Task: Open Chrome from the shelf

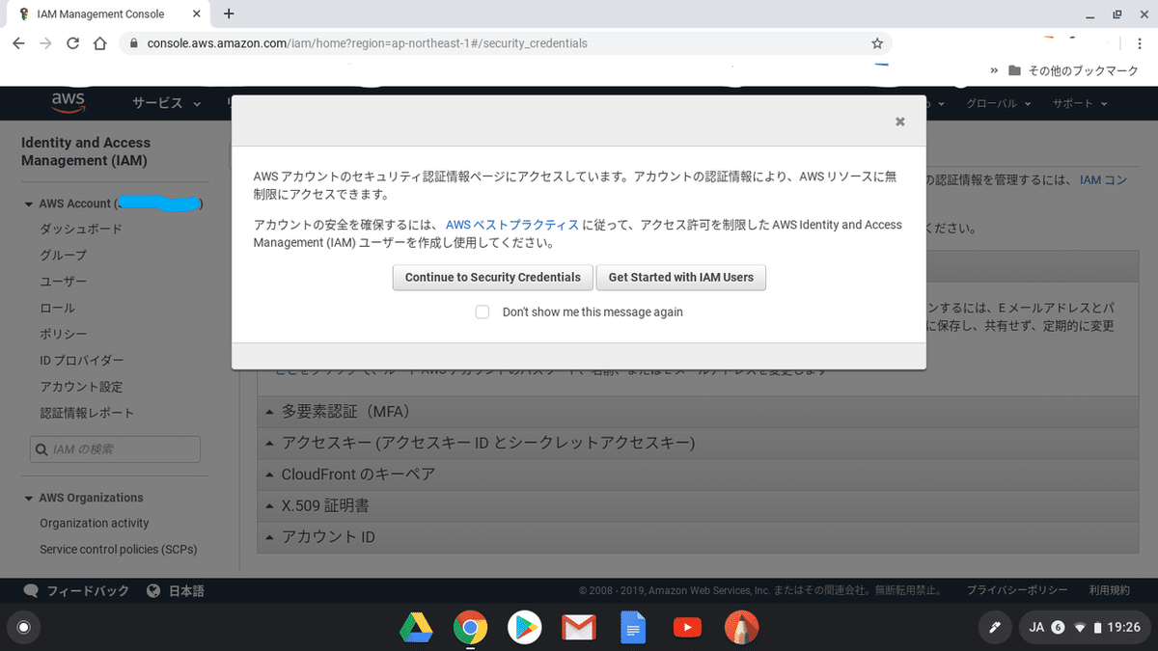Action: 470,628
